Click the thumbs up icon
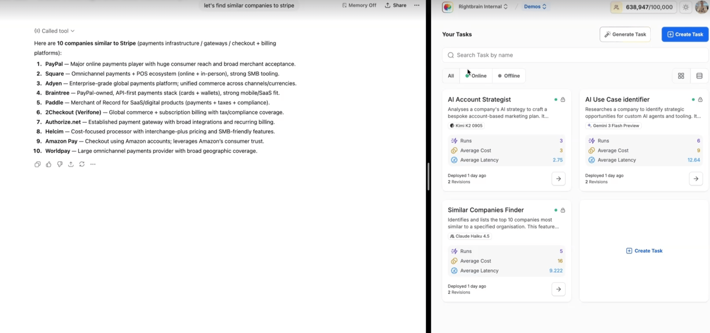 click(x=49, y=164)
